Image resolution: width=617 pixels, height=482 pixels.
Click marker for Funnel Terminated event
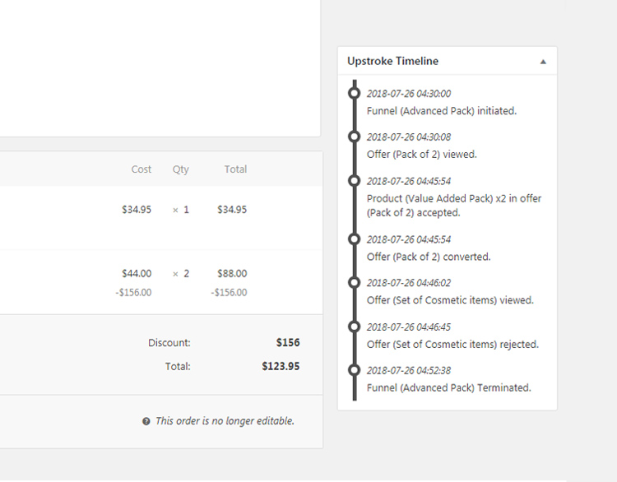[x=354, y=370]
